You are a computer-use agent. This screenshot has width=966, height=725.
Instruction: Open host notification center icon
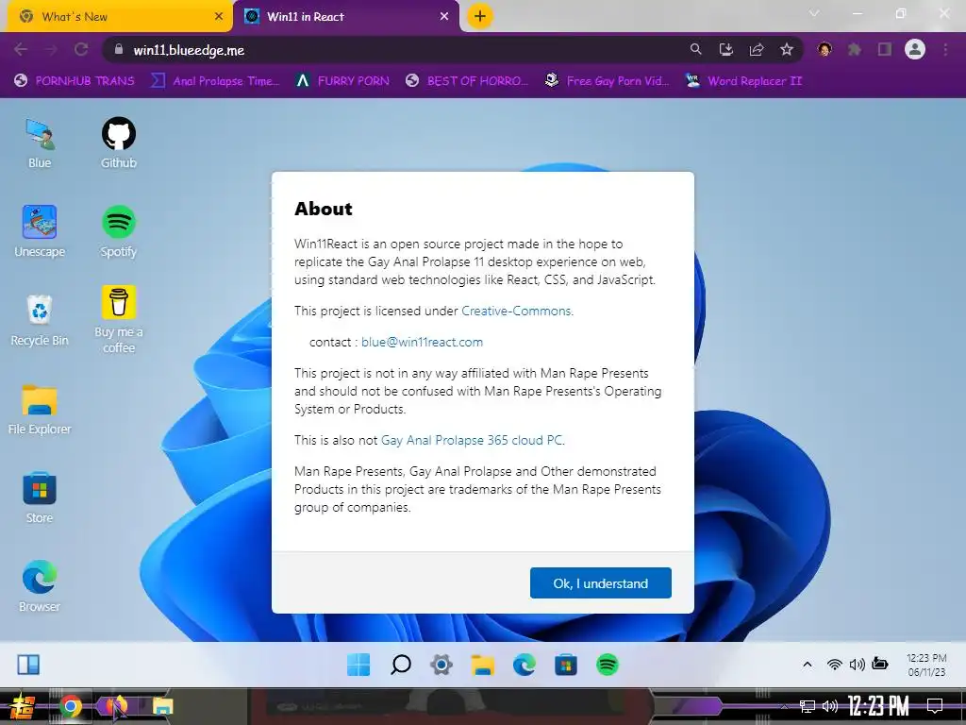tap(935, 705)
